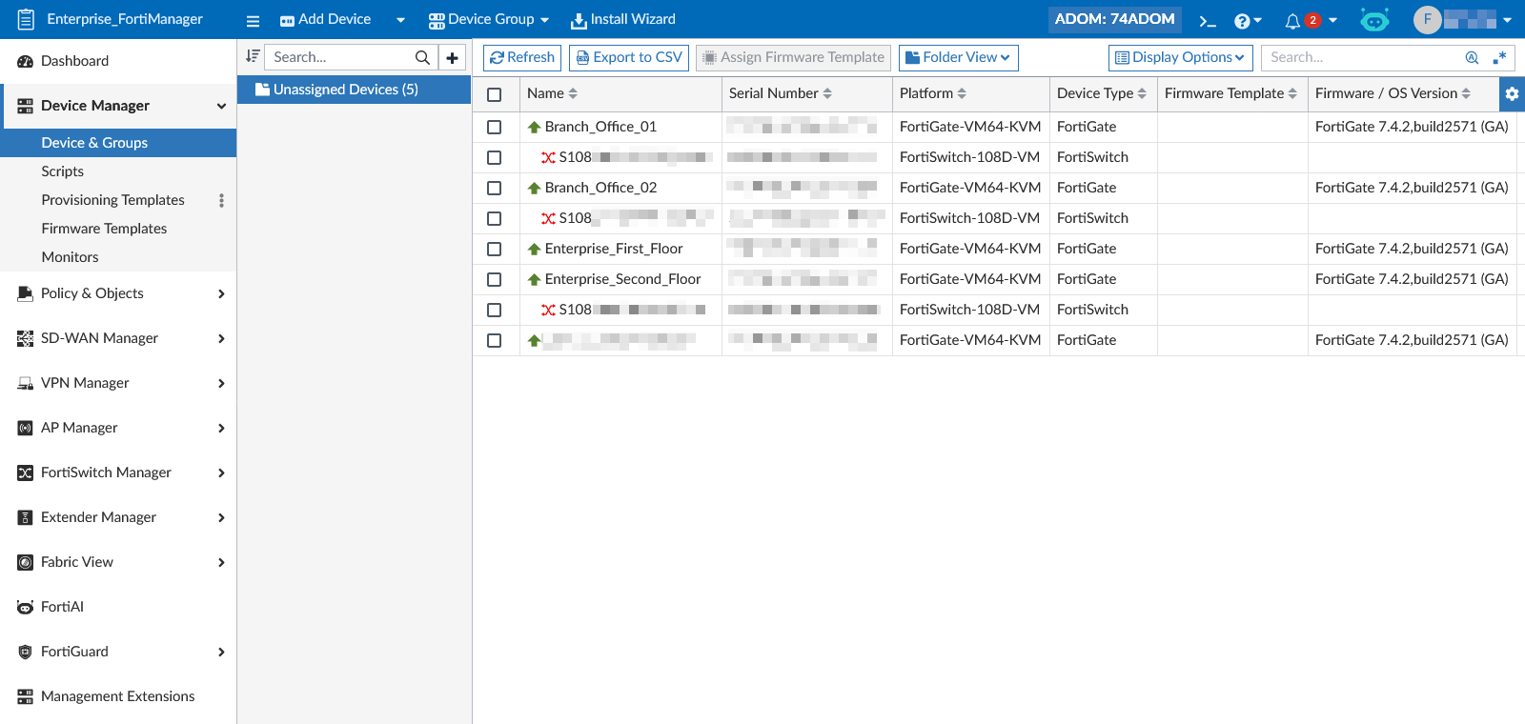The width and height of the screenshot is (1525, 724).
Task: Click the Assign Firmware Template button
Action: (793, 58)
